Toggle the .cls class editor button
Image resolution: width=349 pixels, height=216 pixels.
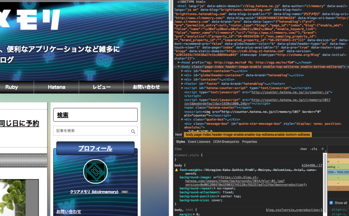(x=314, y=149)
